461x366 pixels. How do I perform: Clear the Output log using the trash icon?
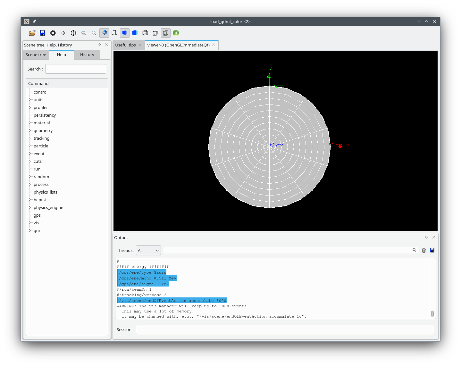(x=424, y=250)
